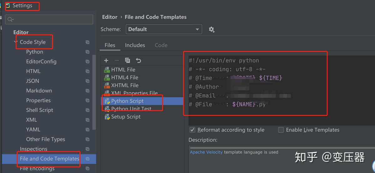
Task: Open the File Encodings settings page
Action: coord(37,168)
